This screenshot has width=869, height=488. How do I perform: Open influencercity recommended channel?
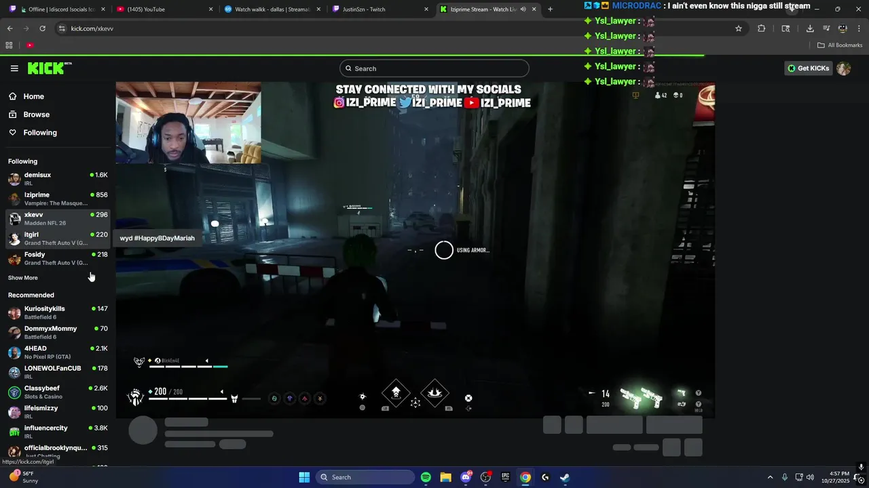click(58, 432)
